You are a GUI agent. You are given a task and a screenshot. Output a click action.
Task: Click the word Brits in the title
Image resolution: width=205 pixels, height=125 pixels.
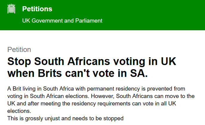click(50, 73)
